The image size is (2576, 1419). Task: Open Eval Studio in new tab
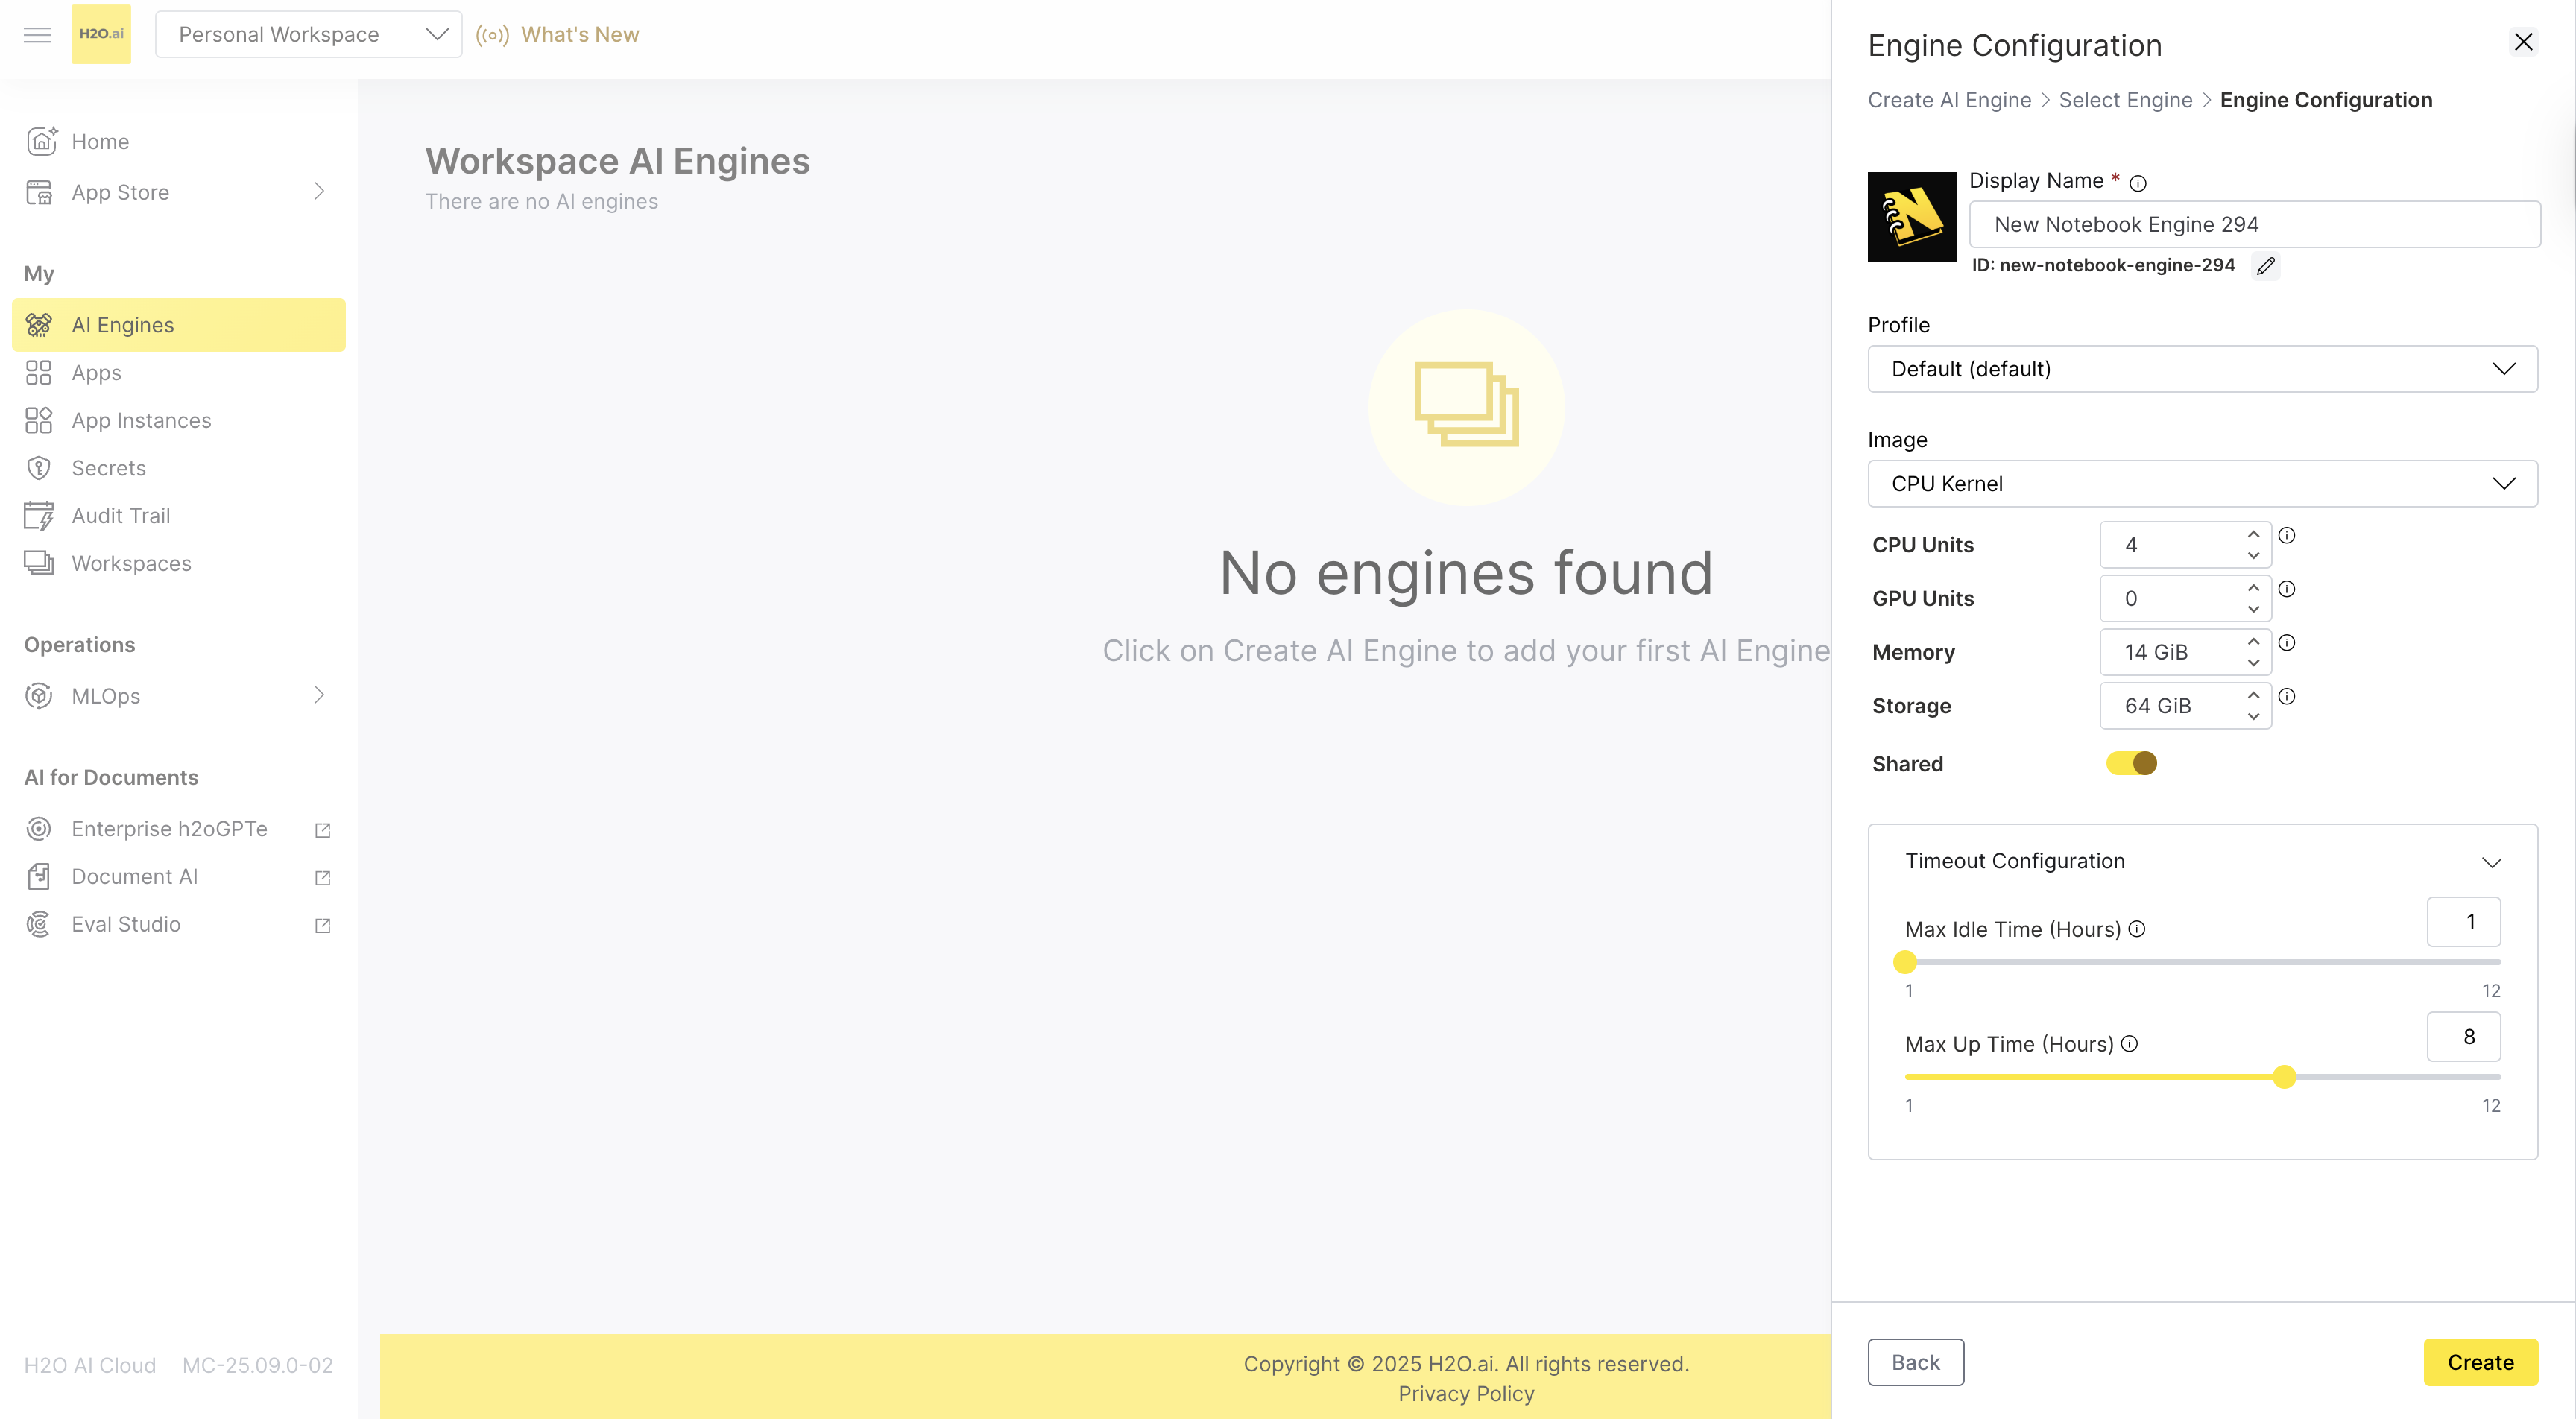(x=322, y=925)
